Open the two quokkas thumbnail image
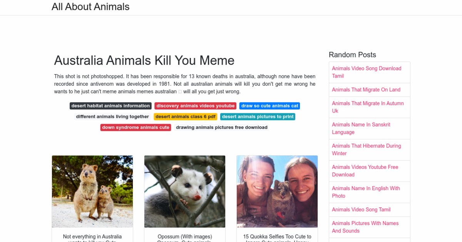 pos(92,191)
